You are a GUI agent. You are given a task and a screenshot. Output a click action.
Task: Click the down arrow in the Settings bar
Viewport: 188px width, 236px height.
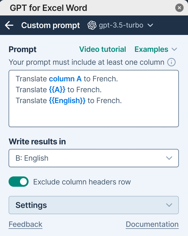point(169,205)
